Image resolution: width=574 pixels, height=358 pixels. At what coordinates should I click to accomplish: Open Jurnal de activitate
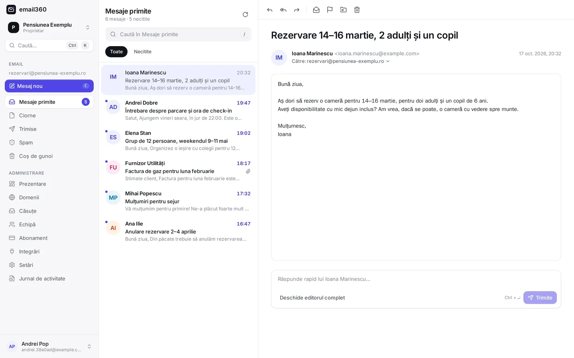(49, 278)
